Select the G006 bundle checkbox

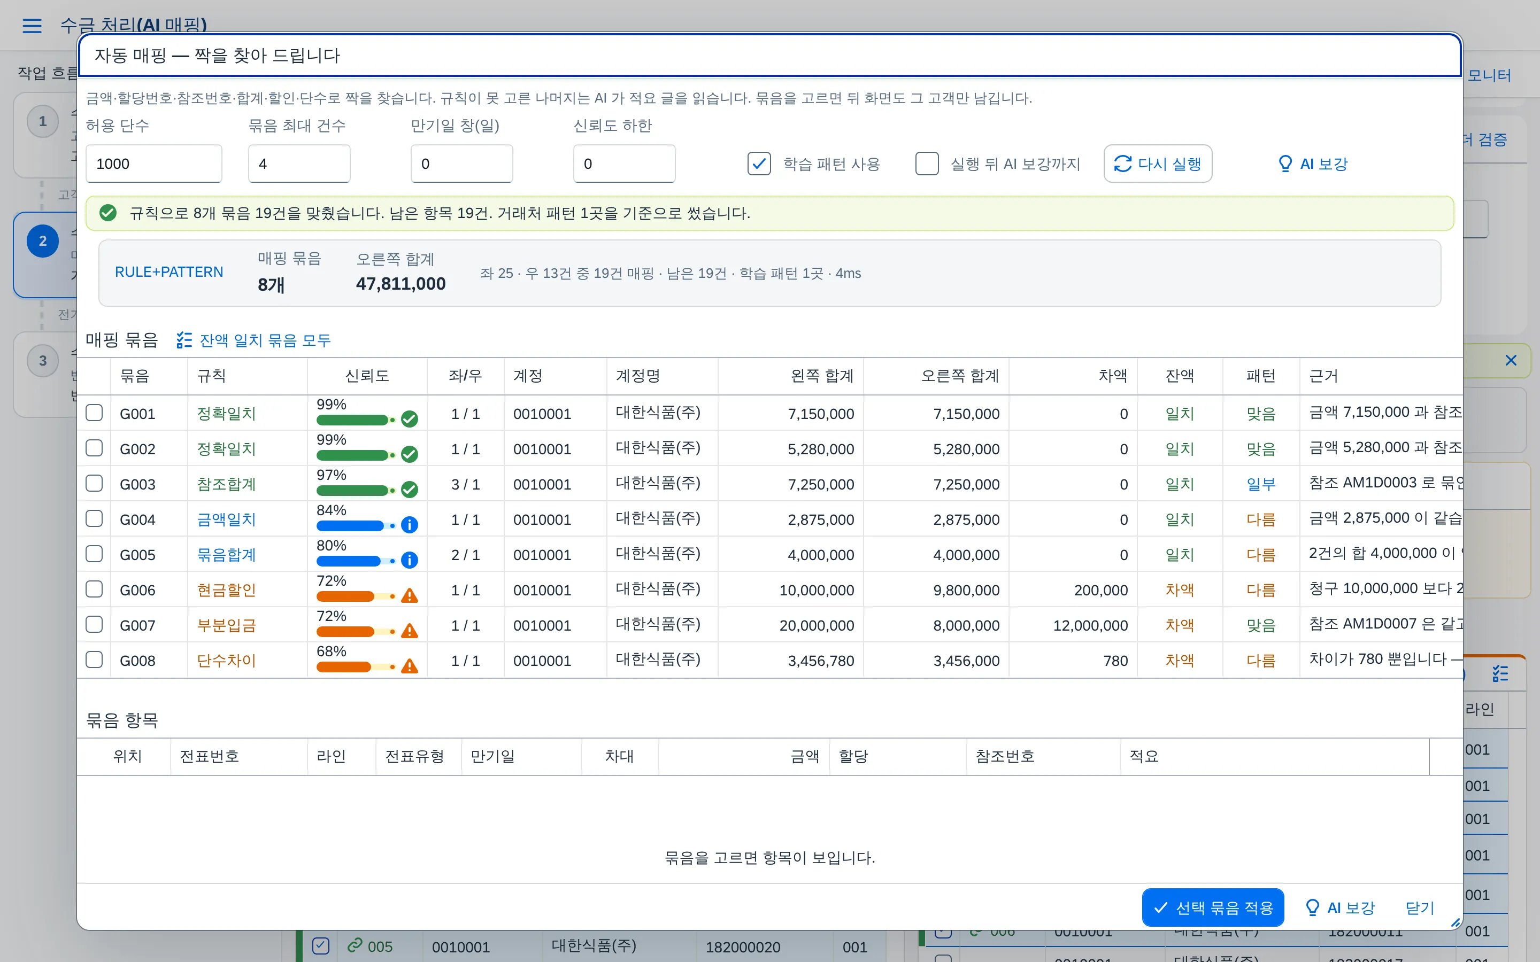tap(94, 589)
